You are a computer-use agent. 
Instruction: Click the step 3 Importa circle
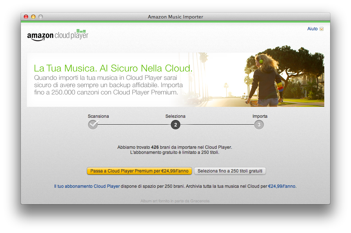[259, 125]
